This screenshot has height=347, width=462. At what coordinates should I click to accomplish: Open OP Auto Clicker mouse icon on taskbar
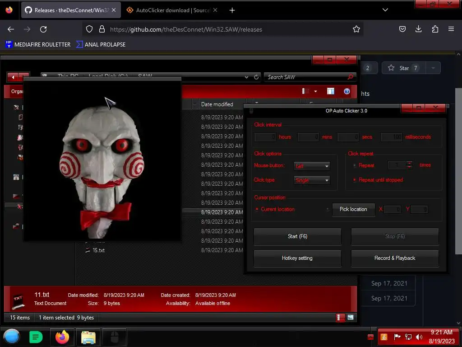(x=114, y=337)
